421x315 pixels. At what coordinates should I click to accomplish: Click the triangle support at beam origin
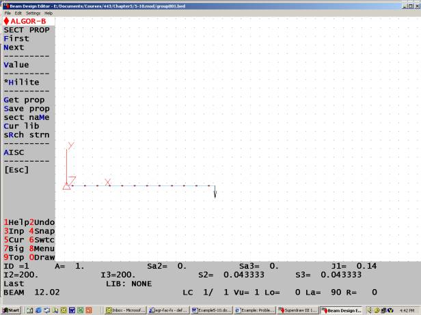66,185
